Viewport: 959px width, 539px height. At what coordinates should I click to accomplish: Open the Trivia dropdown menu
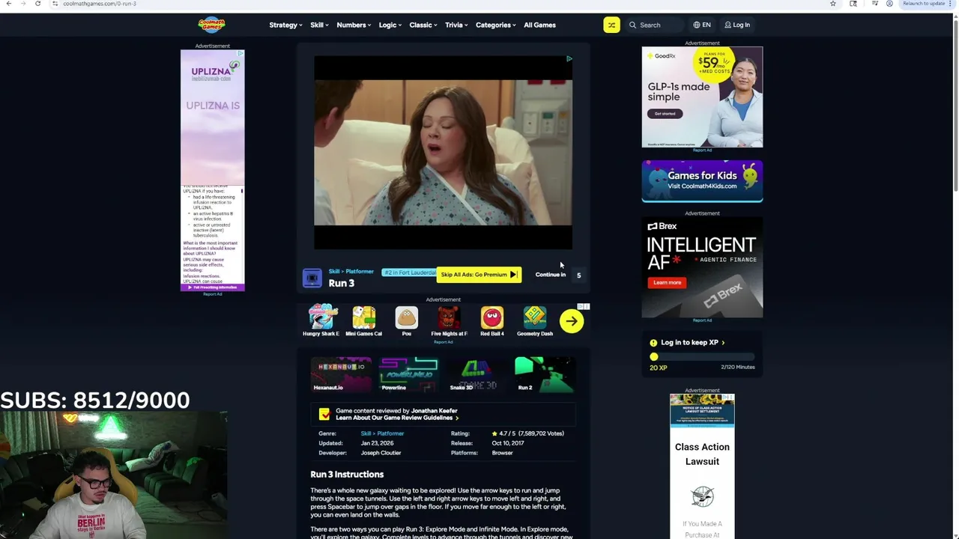(x=456, y=25)
